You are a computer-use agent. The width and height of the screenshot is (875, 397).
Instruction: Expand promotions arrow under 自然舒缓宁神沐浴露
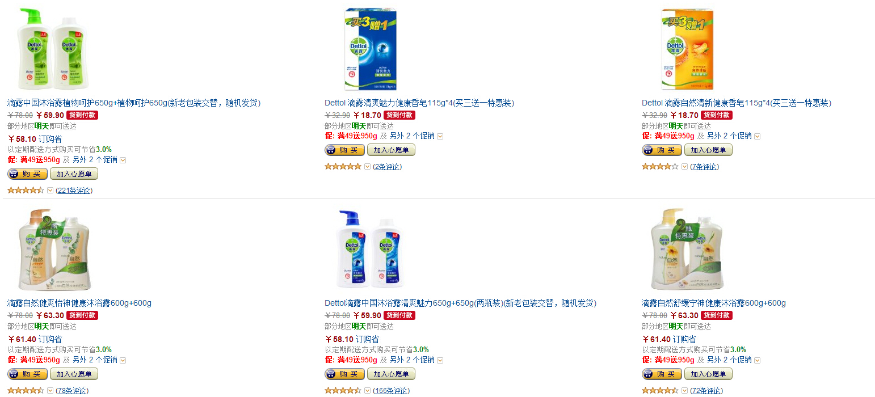[x=757, y=361]
